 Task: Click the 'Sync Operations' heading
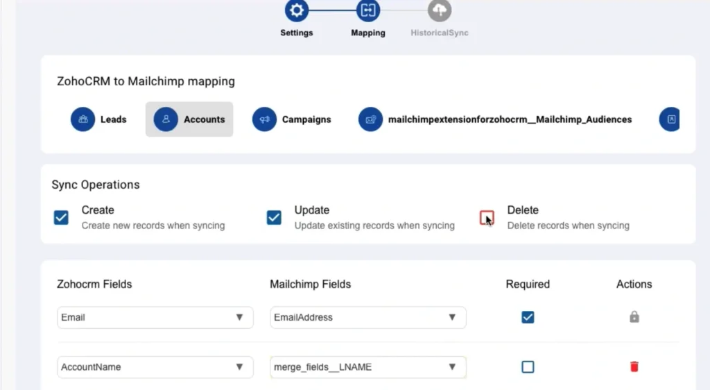(96, 185)
